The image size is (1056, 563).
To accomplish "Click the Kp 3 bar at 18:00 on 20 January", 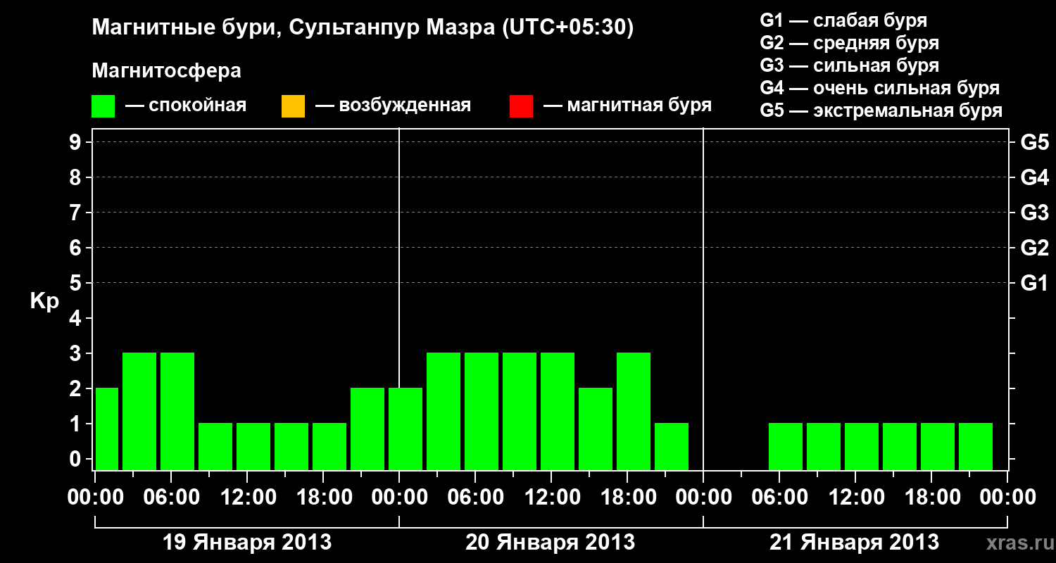I will pos(634,411).
